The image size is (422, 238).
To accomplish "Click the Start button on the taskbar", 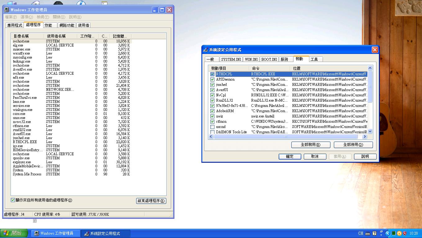I will tap(14, 233).
